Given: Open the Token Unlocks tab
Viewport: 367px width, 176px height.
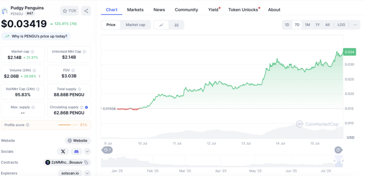Looking at the screenshot, I should [x=243, y=10].
